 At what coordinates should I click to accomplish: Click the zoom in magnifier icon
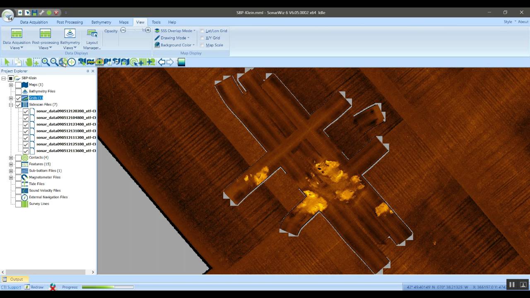pos(46,62)
